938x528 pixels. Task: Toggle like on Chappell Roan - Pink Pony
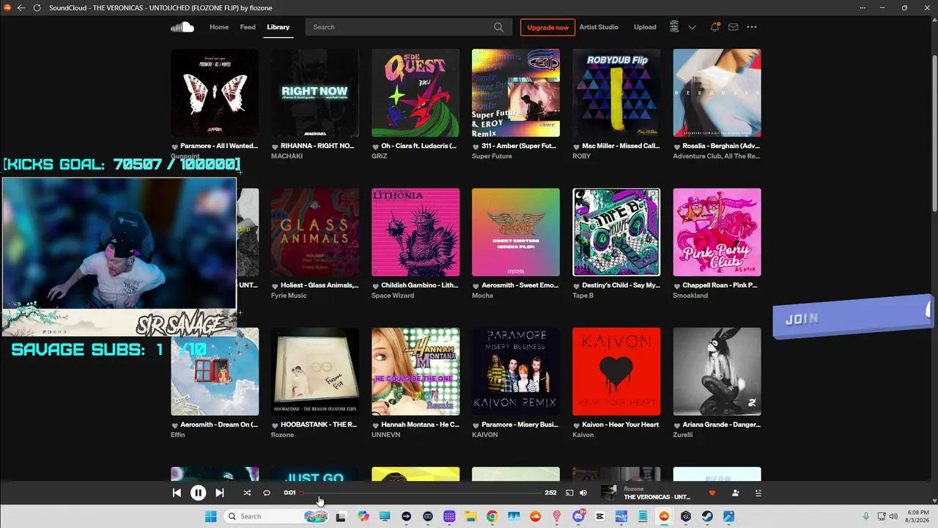point(676,285)
